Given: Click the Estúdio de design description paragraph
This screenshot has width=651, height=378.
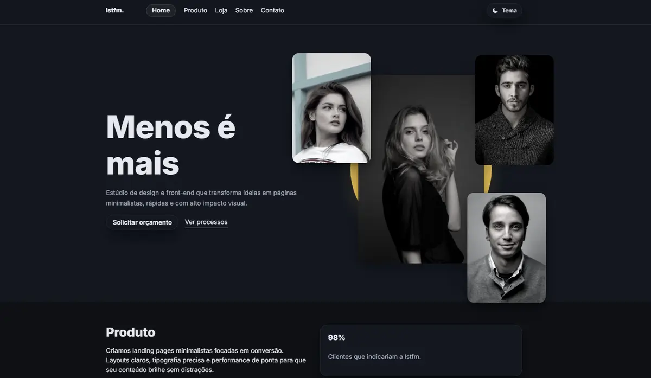Looking at the screenshot, I should [x=201, y=198].
